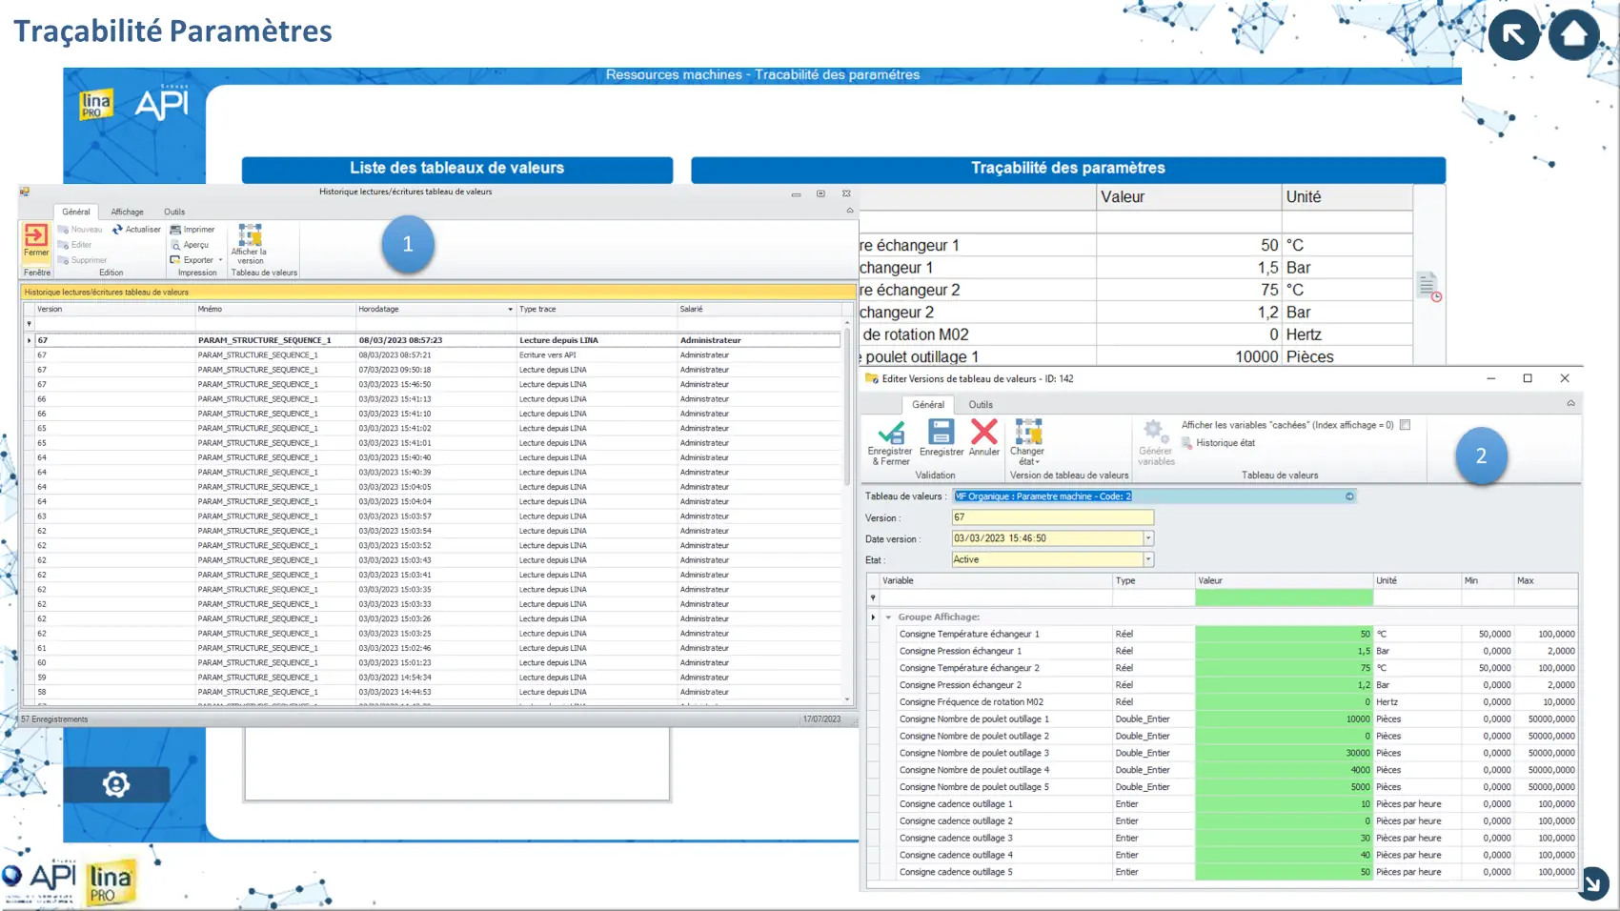Open the Date version date picker arrow
Viewport: 1620px width, 911px height.
(x=1148, y=538)
